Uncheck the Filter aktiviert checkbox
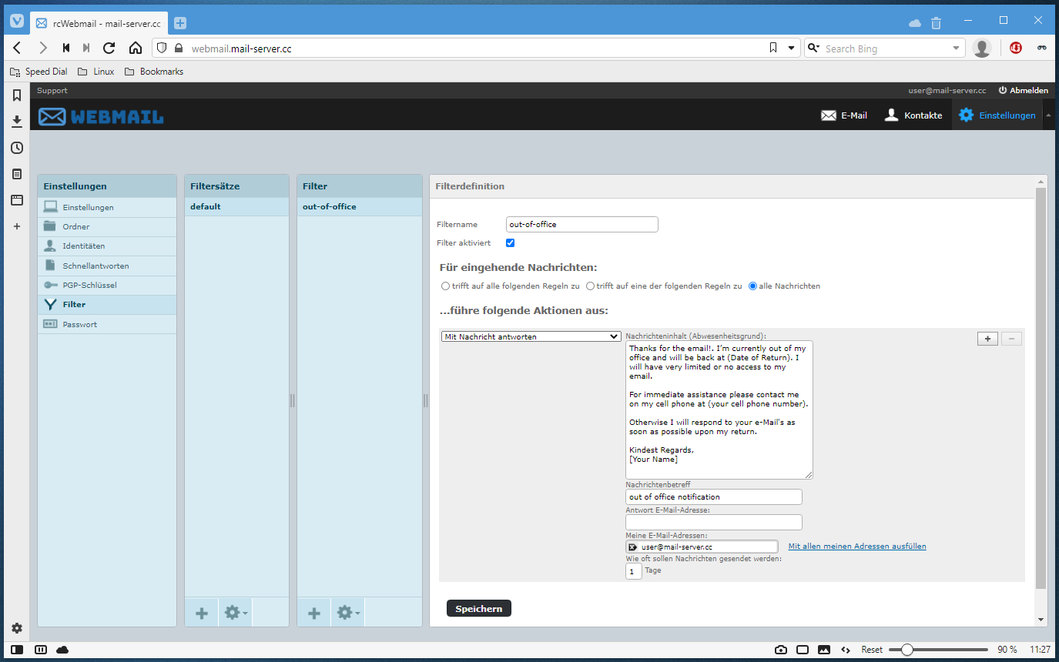 click(510, 243)
